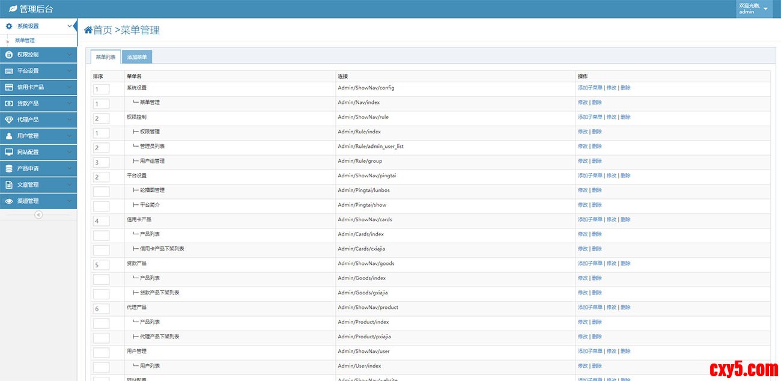Click the money icon for 贷款产品
Image resolution: width=781 pixels, height=381 pixels.
click(9, 103)
